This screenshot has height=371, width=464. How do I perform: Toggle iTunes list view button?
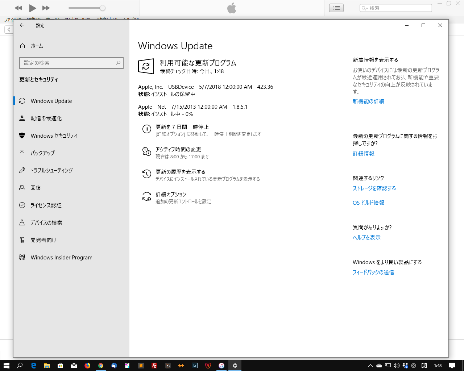point(336,8)
